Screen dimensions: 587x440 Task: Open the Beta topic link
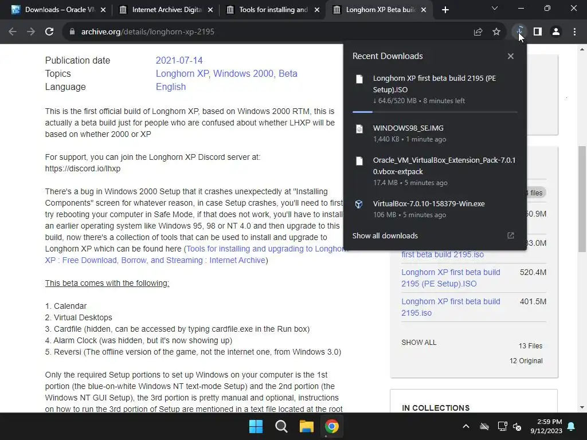click(x=288, y=73)
